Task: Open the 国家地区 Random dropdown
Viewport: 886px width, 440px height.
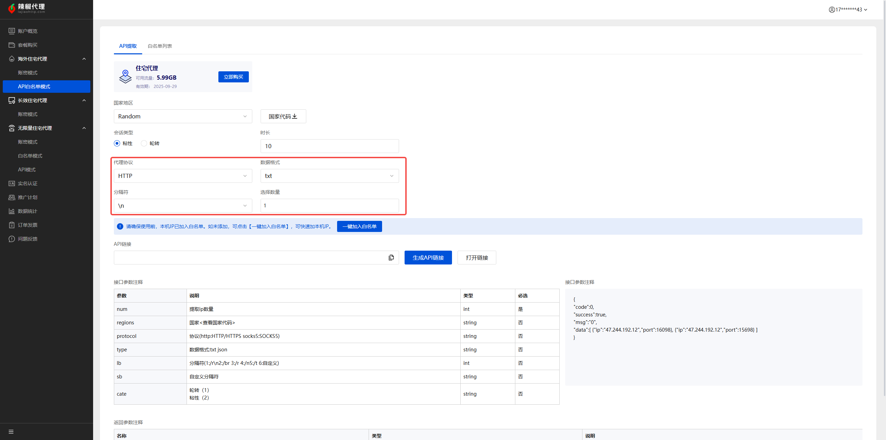Action: click(183, 116)
